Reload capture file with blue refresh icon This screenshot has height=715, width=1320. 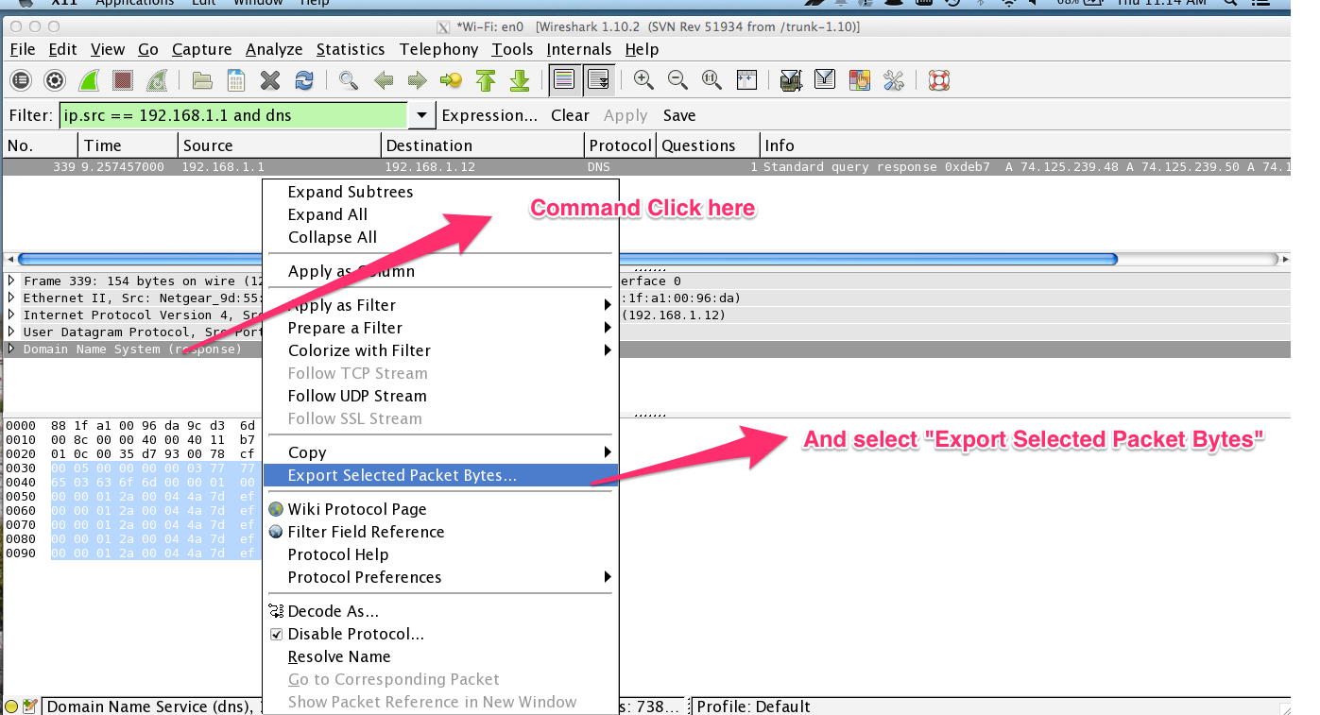coord(304,80)
